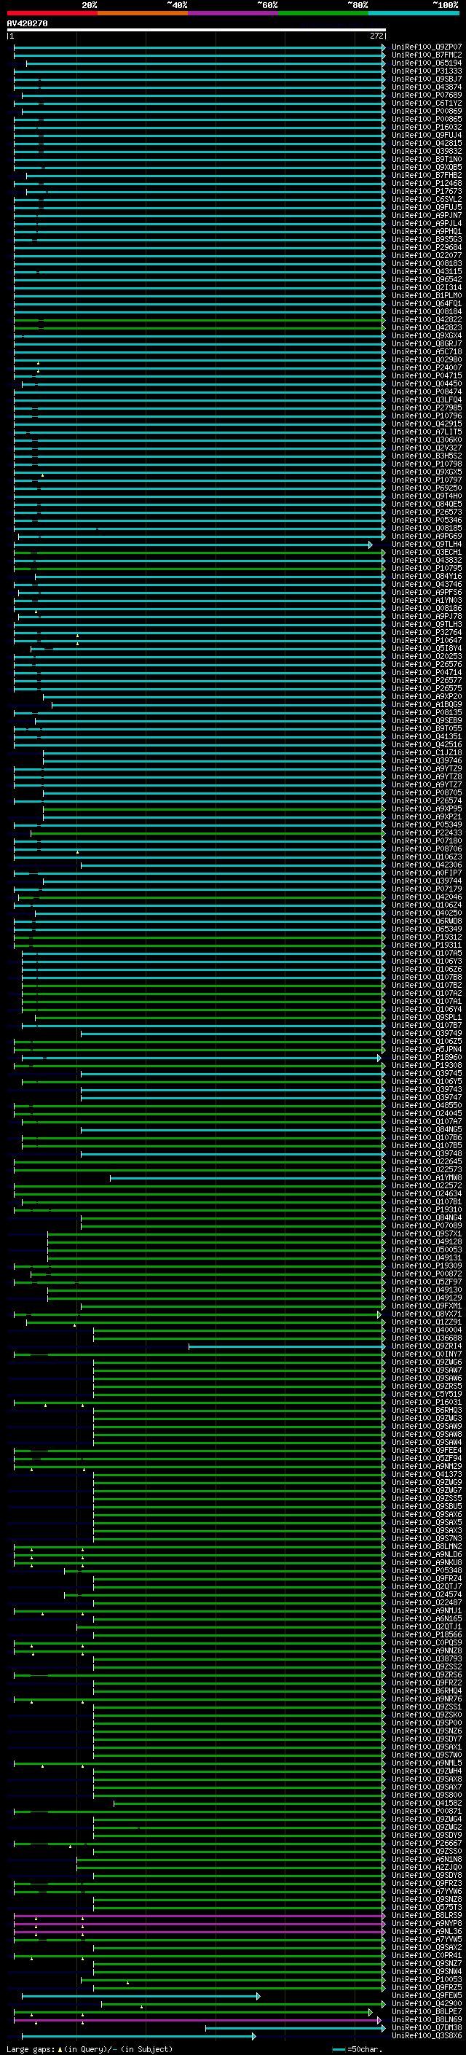Image resolution: width=466 pixels, height=2055 pixels.
Task: Select the label UniRef100_Q96542
Action: [427, 279]
